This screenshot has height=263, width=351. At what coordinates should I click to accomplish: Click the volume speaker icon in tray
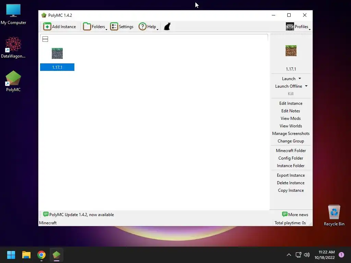tap(307, 255)
